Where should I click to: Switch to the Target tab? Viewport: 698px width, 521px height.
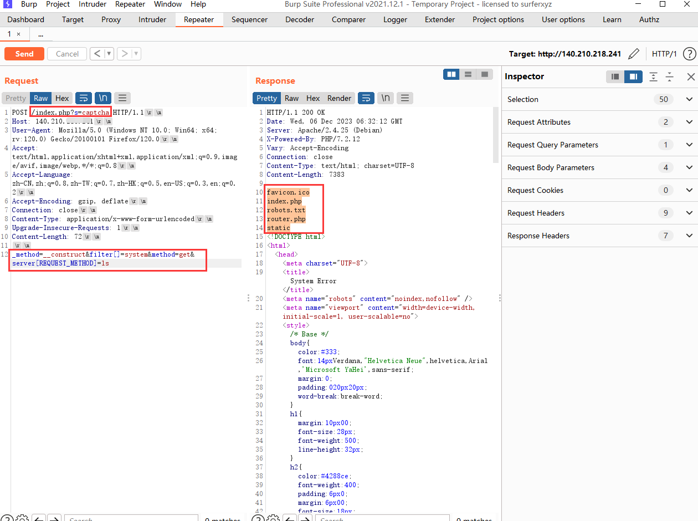click(73, 19)
